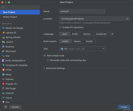The height and width of the screenshot is (111, 133).
Task: Click the Android robot icon
Action: click(3, 93)
